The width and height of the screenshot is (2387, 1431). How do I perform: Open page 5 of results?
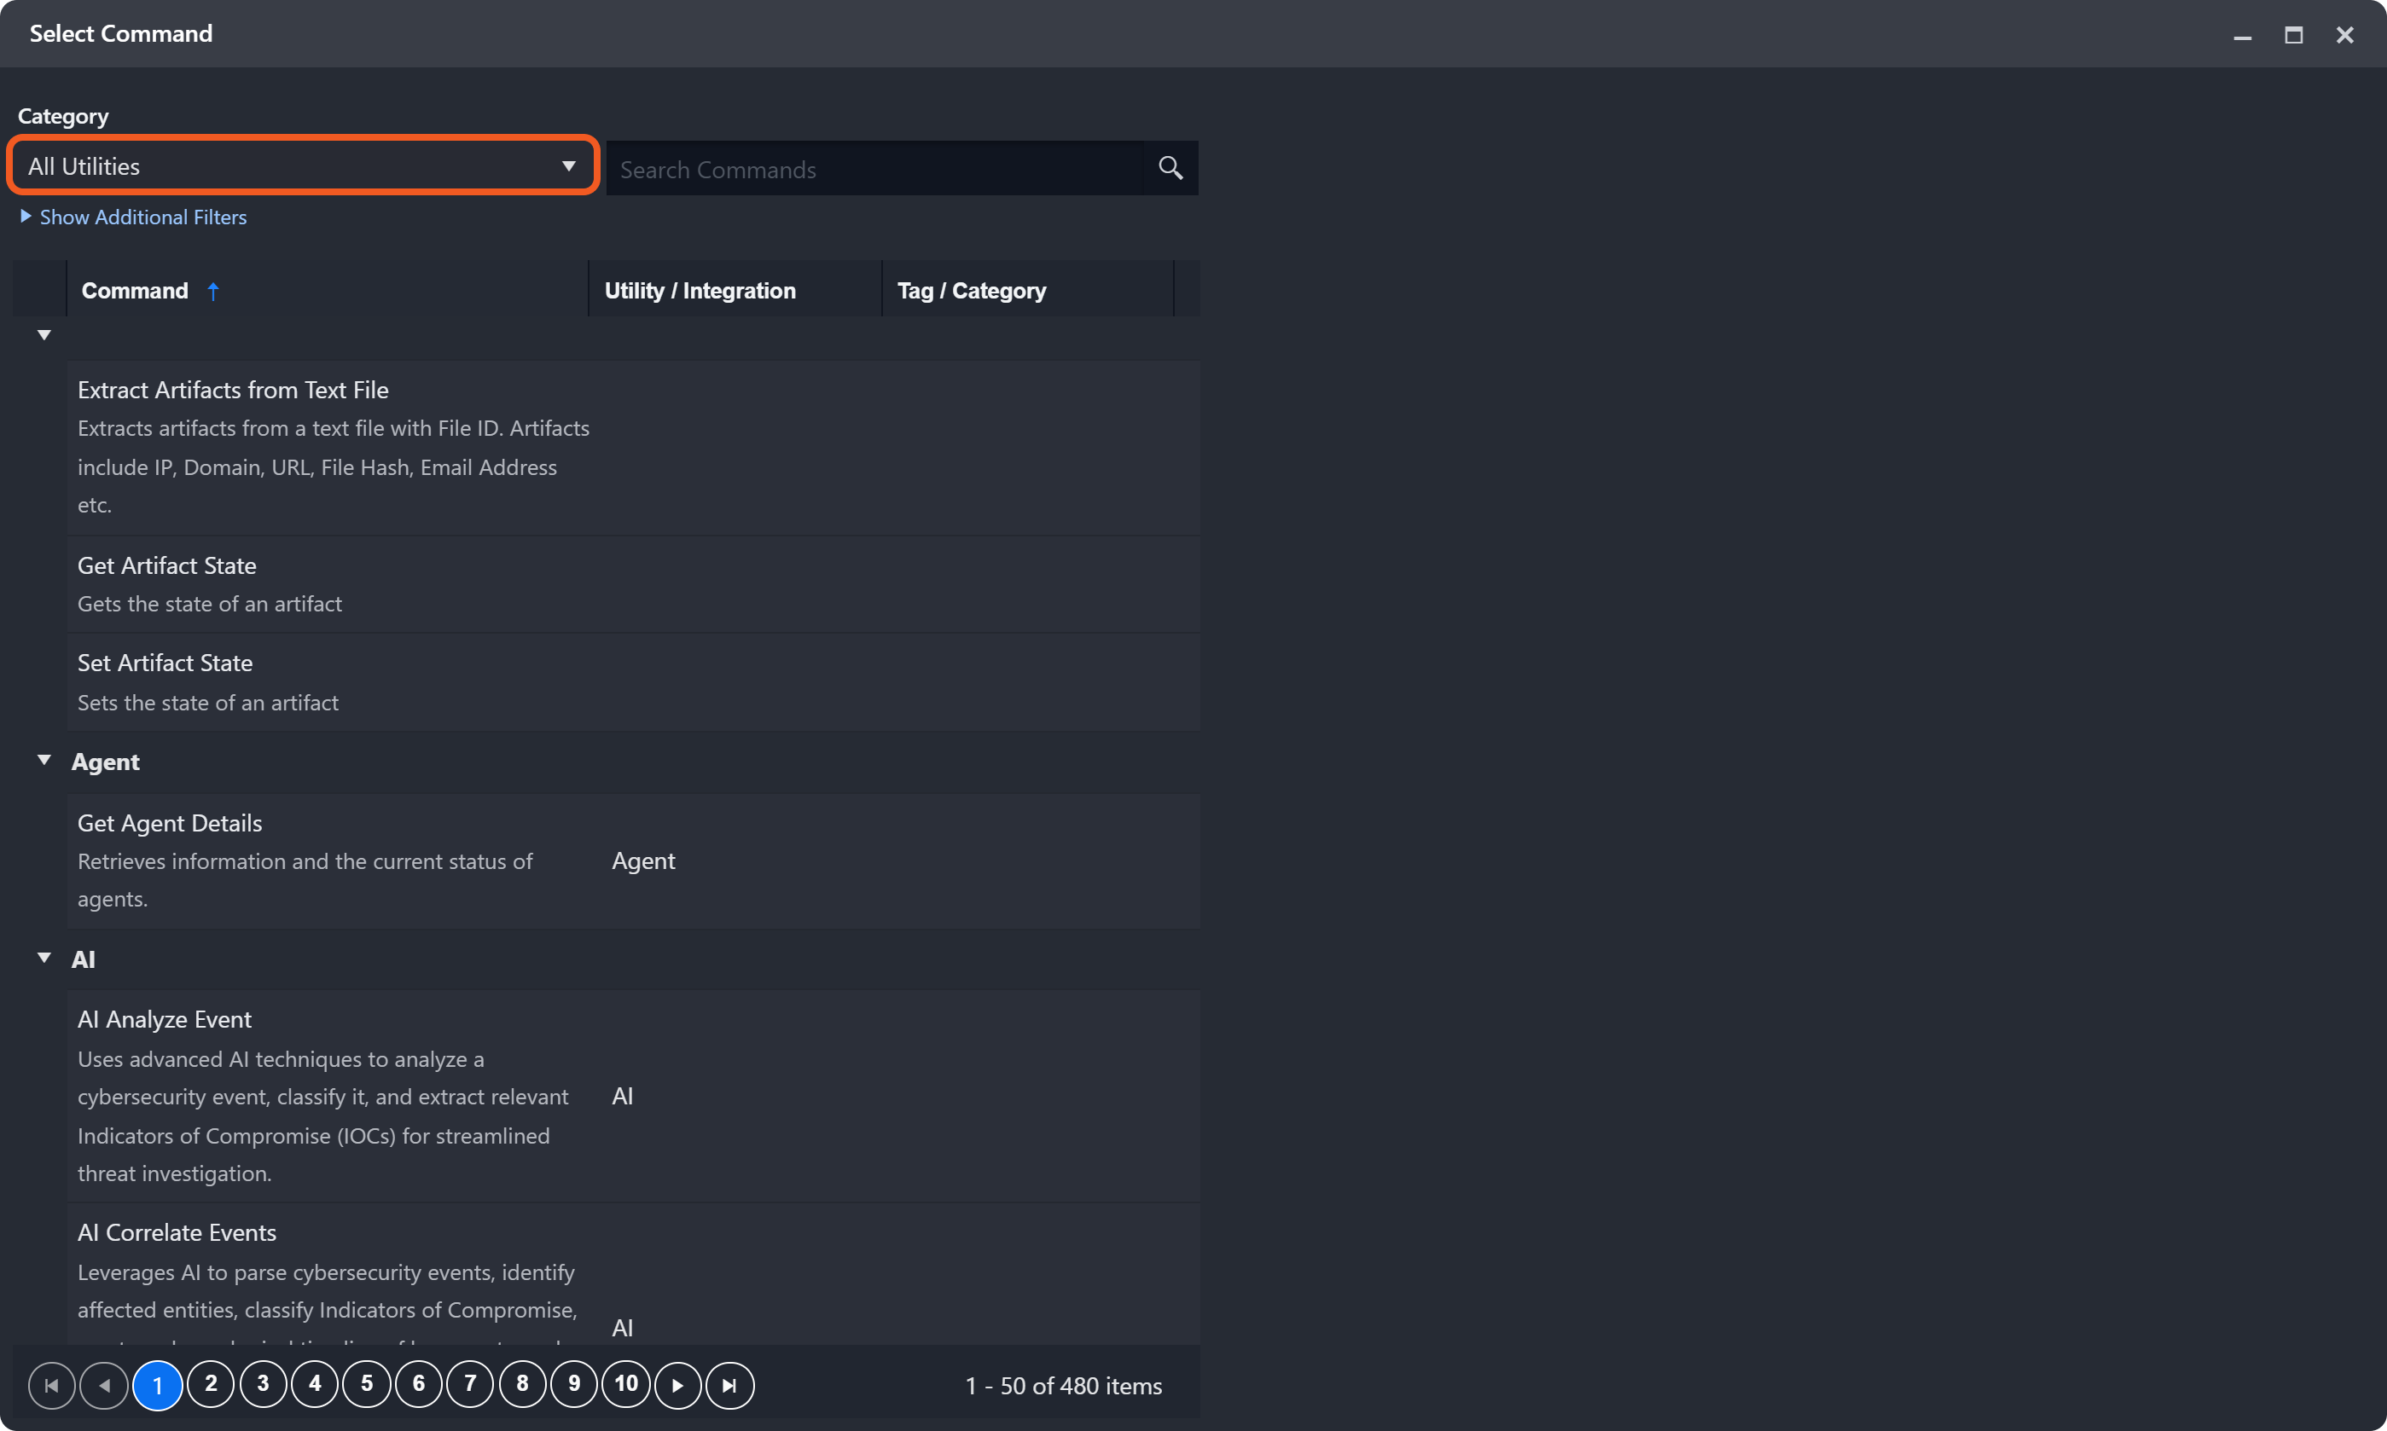click(x=367, y=1385)
